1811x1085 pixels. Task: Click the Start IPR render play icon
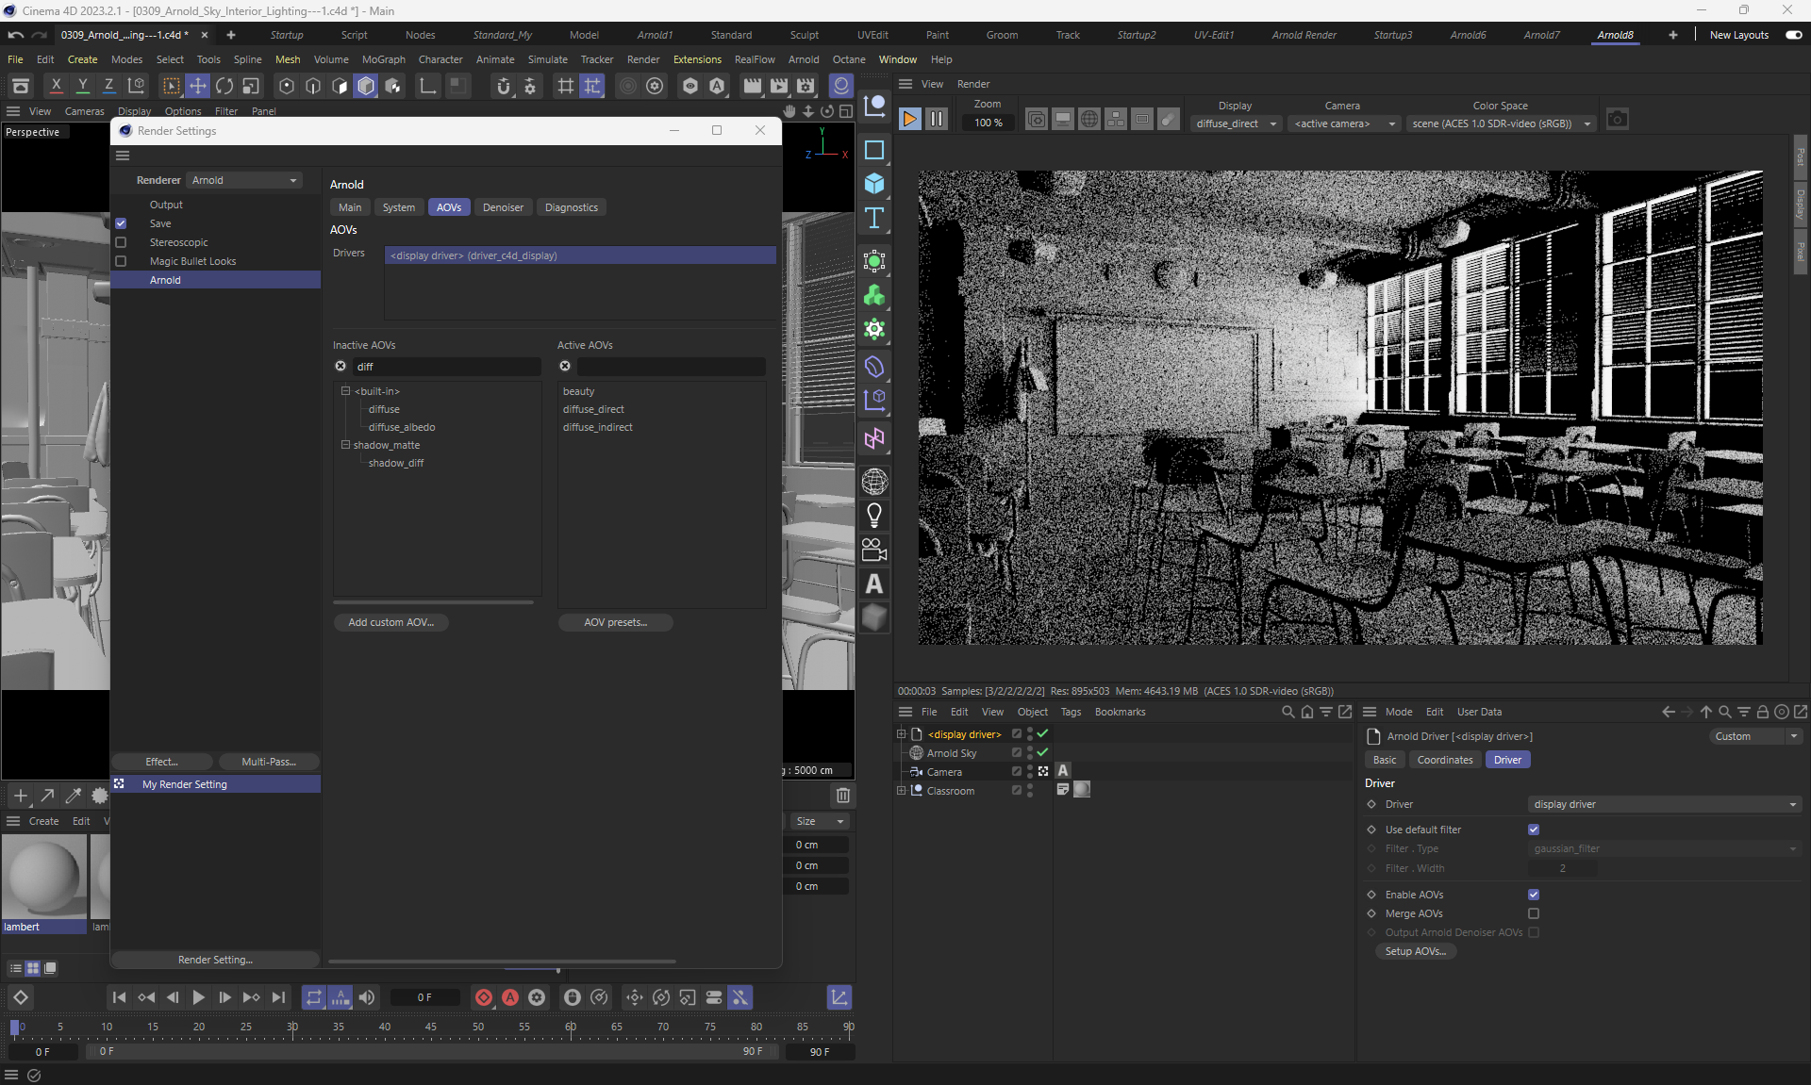click(909, 120)
